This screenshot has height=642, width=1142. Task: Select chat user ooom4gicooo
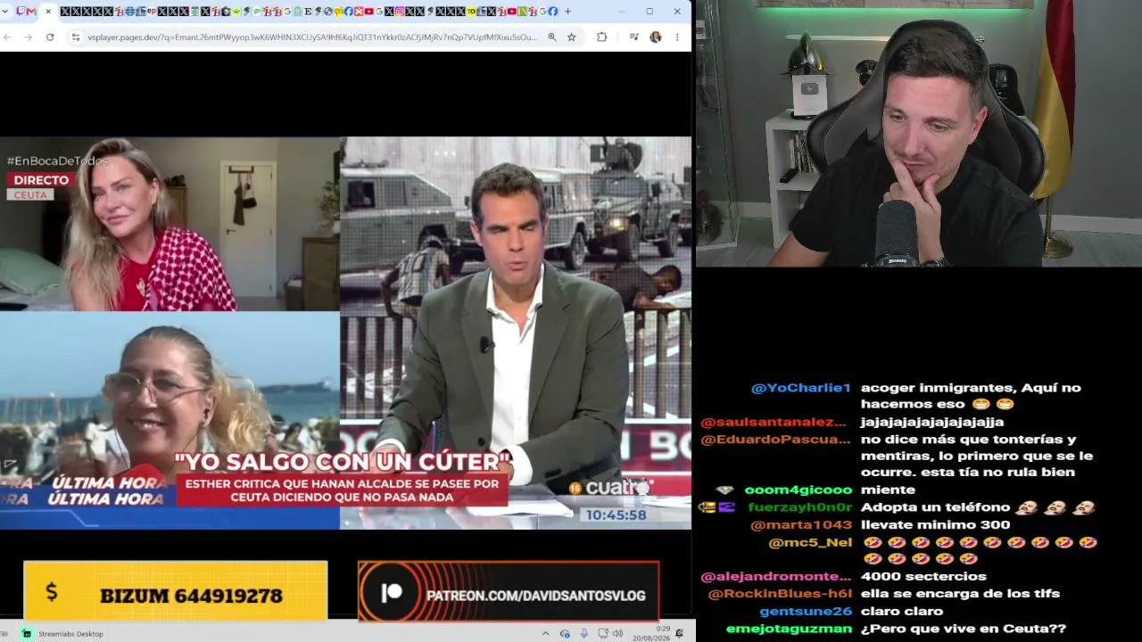coord(799,490)
